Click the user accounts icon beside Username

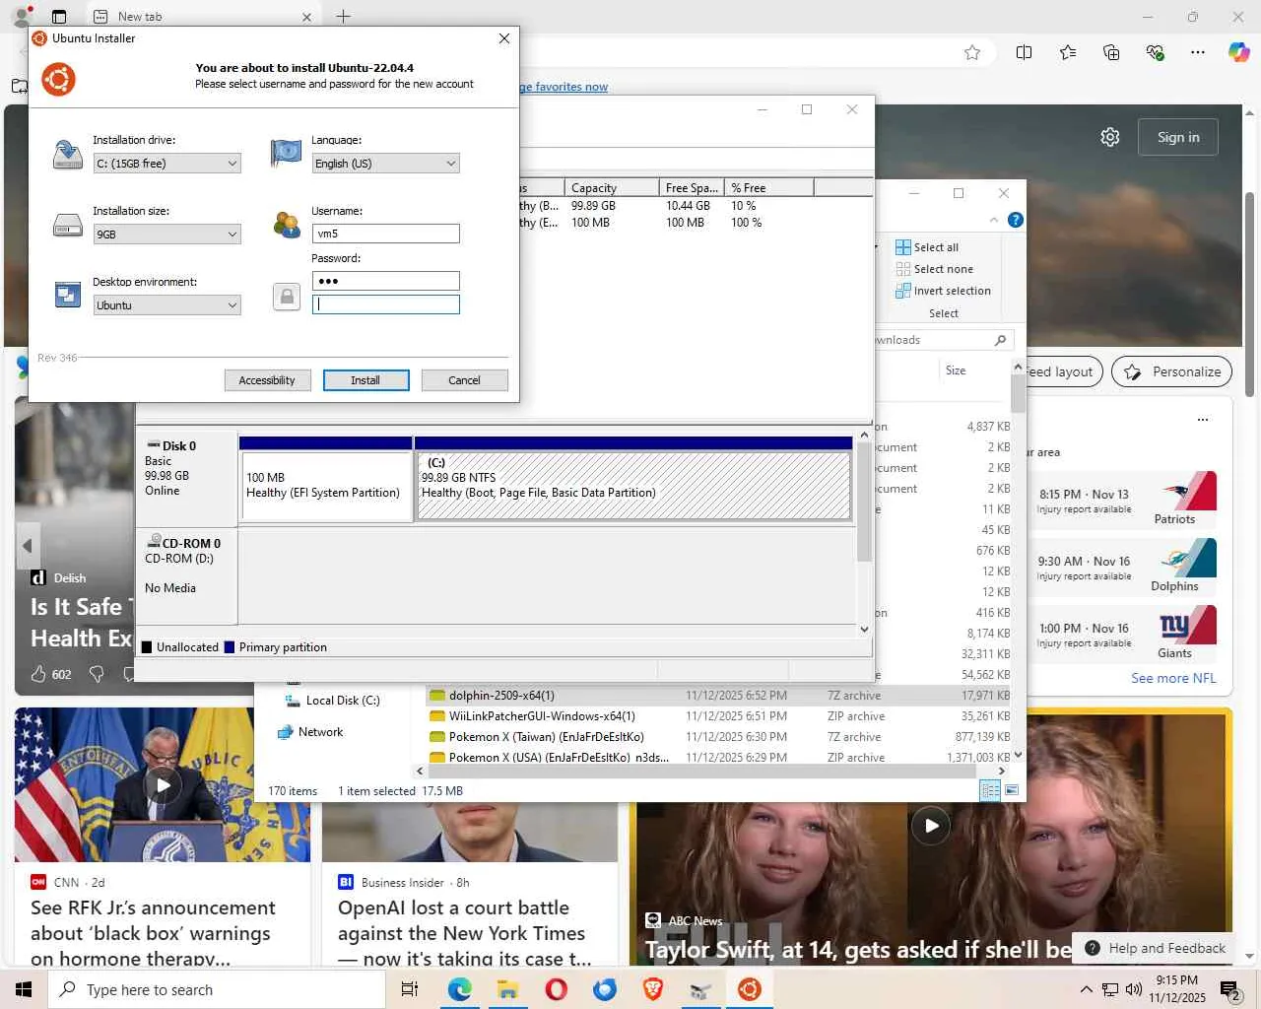(x=287, y=225)
